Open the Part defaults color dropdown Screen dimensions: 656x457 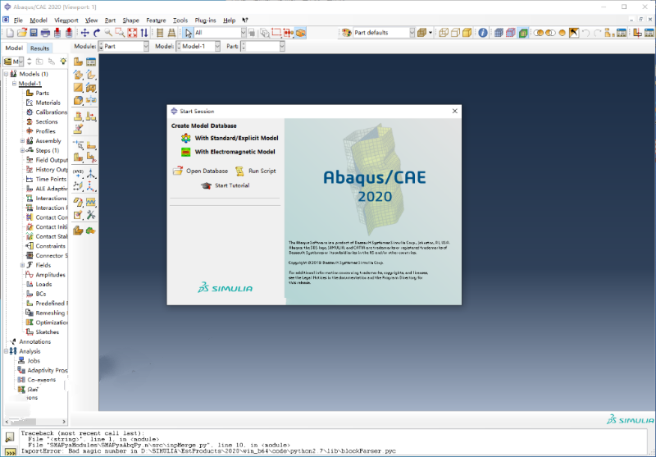pos(384,33)
